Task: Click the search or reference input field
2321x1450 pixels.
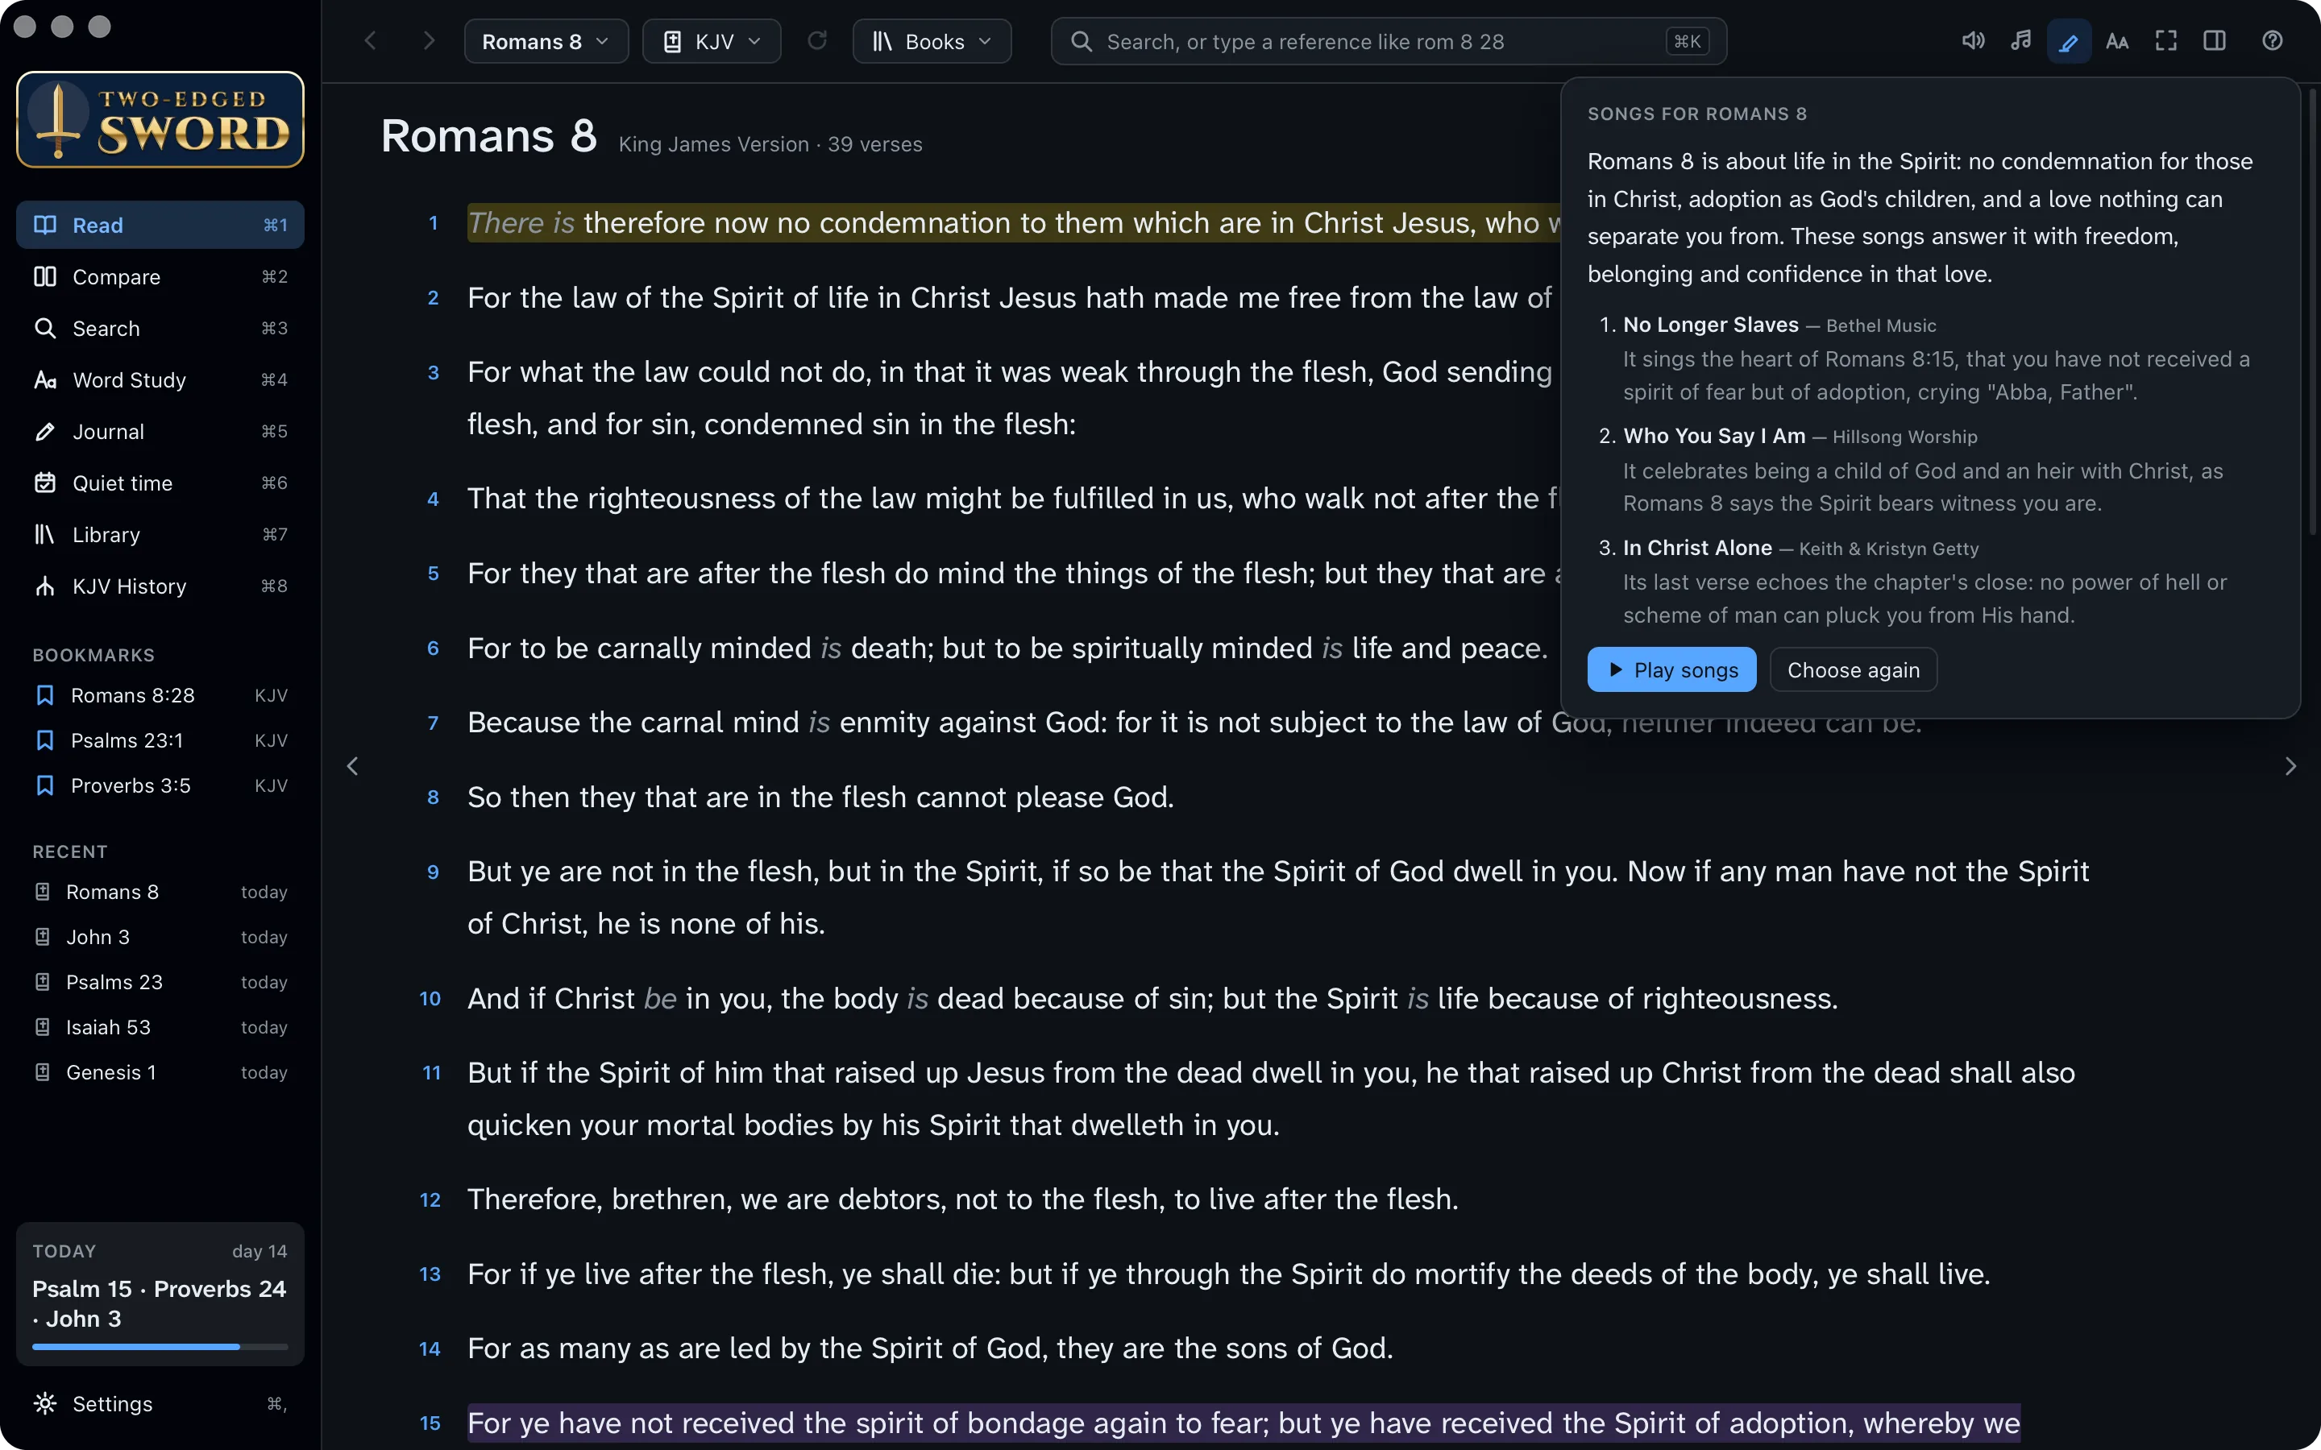Action: coord(1388,41)
